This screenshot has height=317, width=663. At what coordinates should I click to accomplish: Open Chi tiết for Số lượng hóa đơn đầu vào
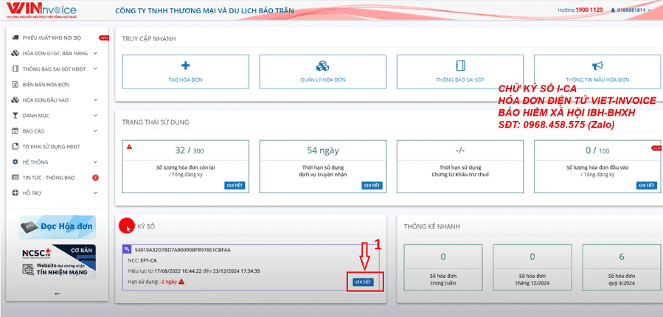pyautogui.click(x=647, y=186)
